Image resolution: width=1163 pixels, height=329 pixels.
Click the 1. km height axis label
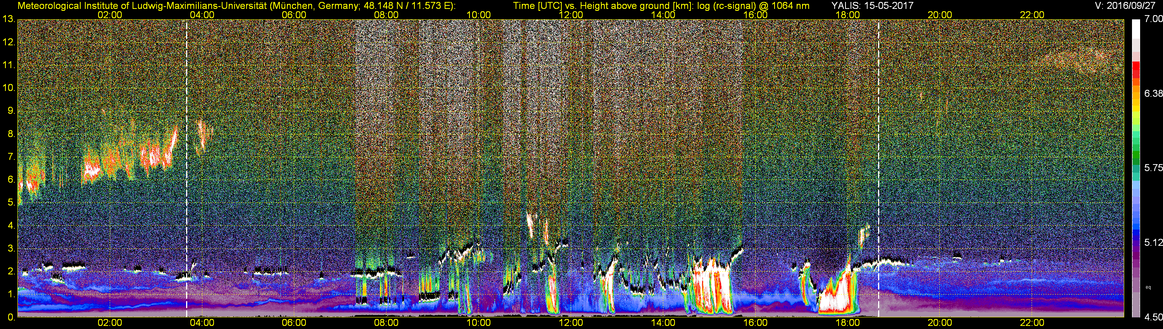11,294
